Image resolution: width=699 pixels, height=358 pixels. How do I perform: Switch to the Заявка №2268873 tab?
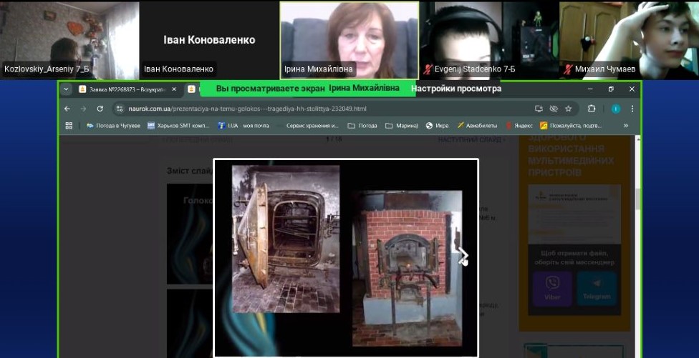click(122, 89)
